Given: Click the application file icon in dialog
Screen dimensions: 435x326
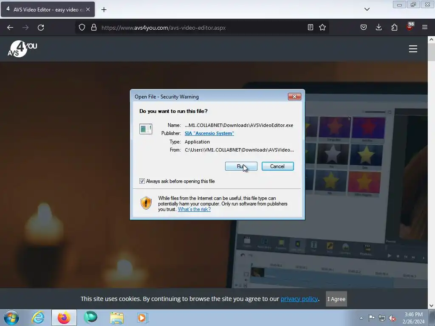Looking at the screenshot, I should pyautogui.click(x=146, y=129).
